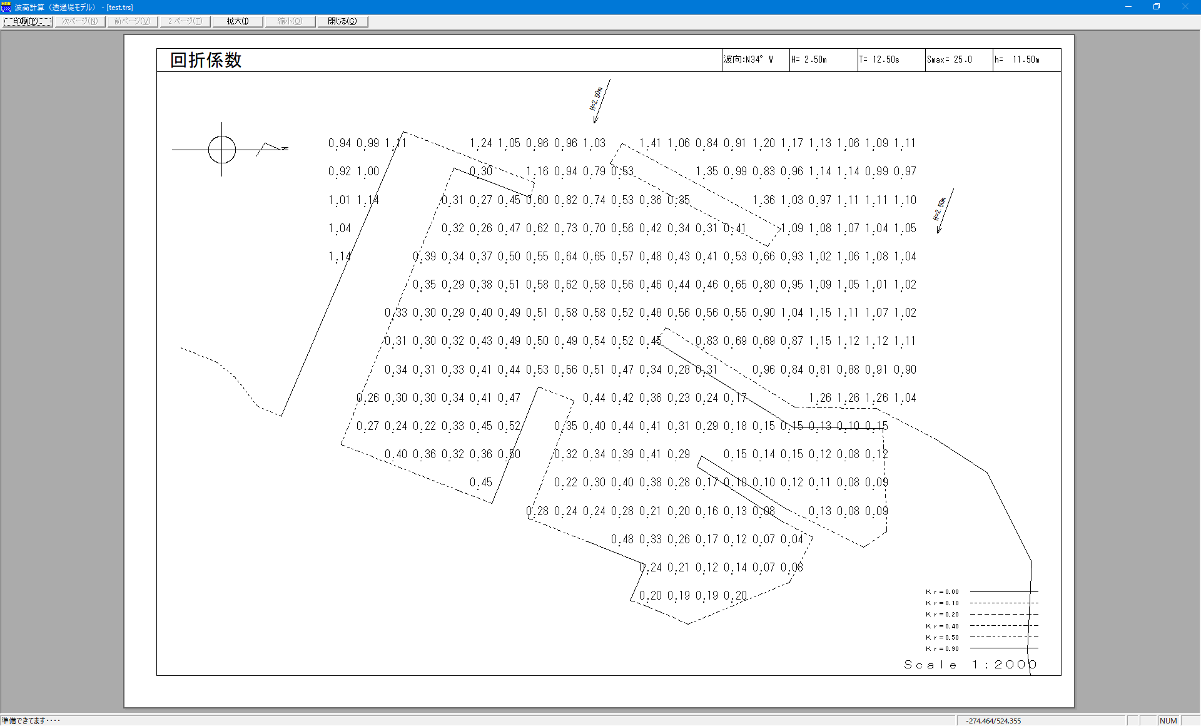Click the 次ページ(N) next page button
This screenshot has width=1201, height=726.
[x=79, y=21]
